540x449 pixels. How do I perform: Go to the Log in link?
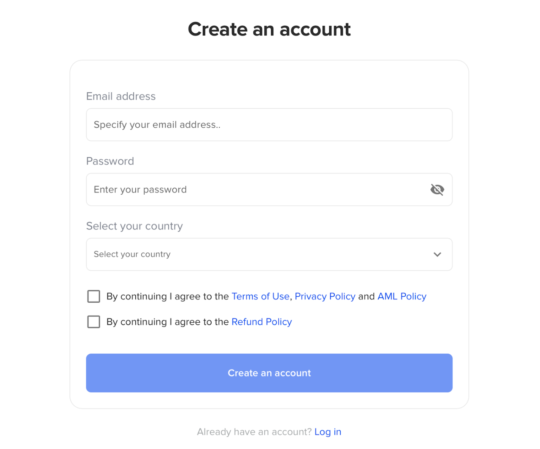tap(328, 432)
